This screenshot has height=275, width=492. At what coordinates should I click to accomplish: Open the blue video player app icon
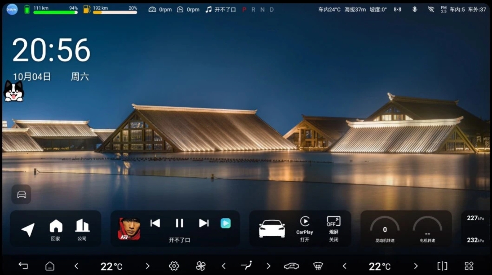pyautogui.click(x=225, y=223)
